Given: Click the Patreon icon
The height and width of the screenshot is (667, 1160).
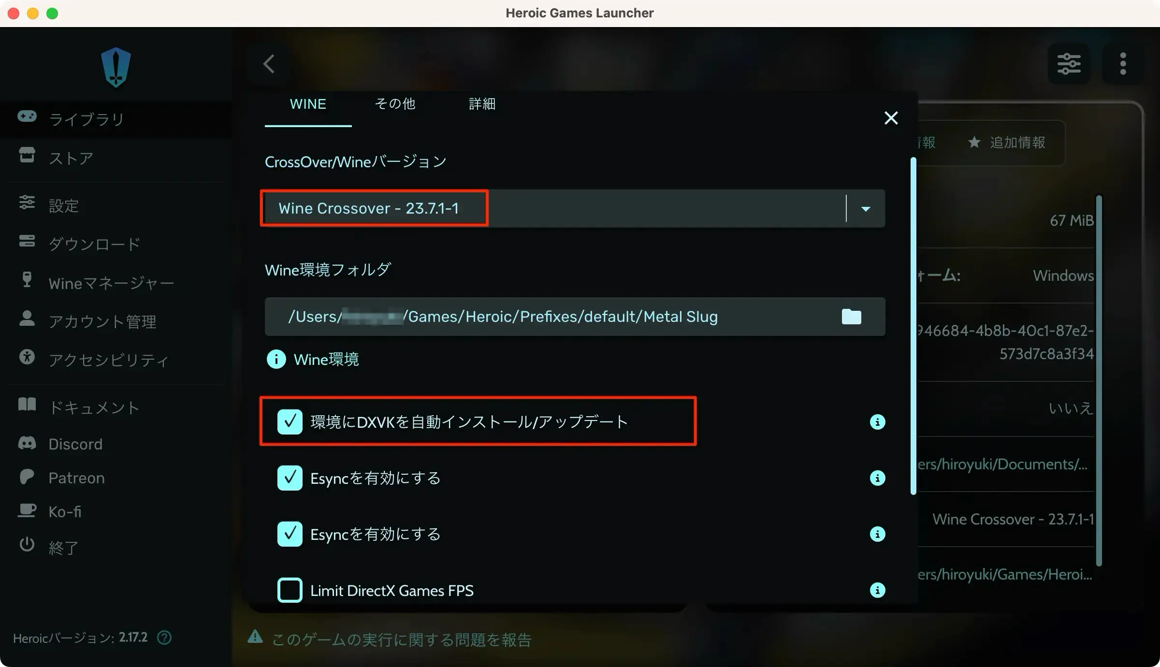Looking at the screenshot, I should point(27,477).
